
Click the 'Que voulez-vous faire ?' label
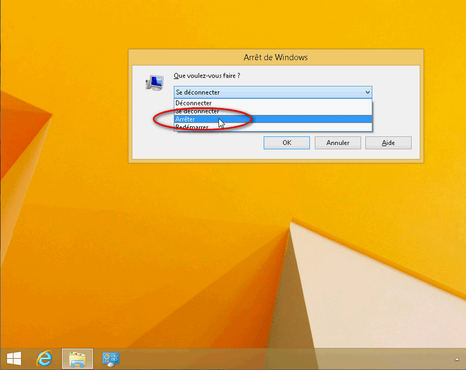pyautogui.click(x=207, y=76)
